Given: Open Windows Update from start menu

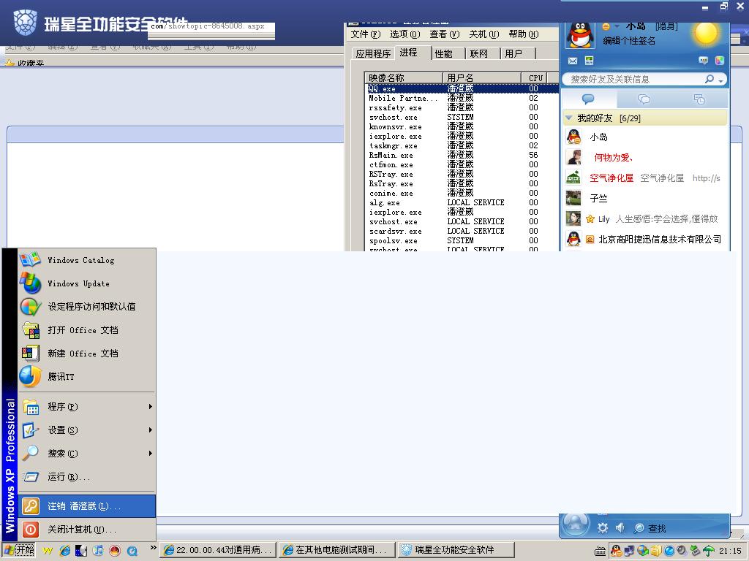Looking at the screenshot, I should [x=78, y=283].
